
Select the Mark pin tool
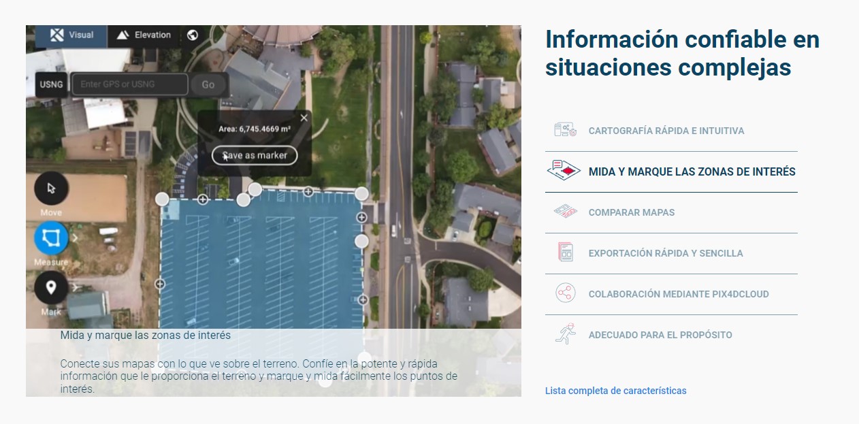51,287
